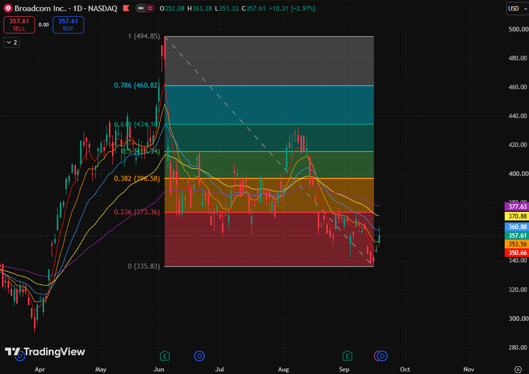This screenshot has width=529, height=374.
Task: Click the 0.00 spread value between SELL and BUY
Action: point(44,25)
